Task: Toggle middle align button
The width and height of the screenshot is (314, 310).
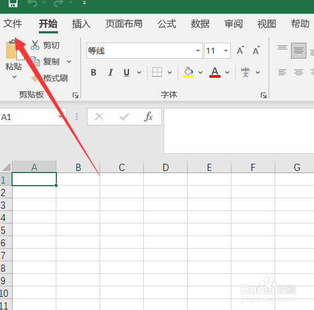Action: 299,50
